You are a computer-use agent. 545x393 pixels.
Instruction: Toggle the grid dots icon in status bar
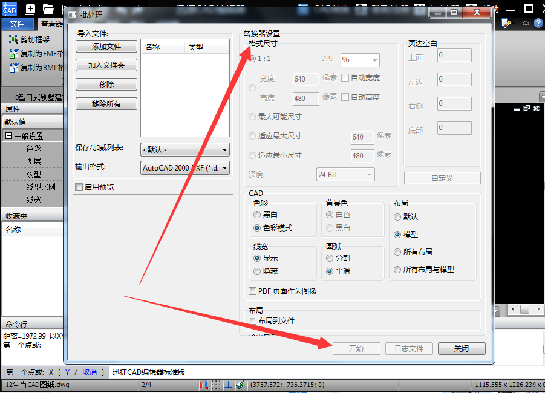[216, 385]
